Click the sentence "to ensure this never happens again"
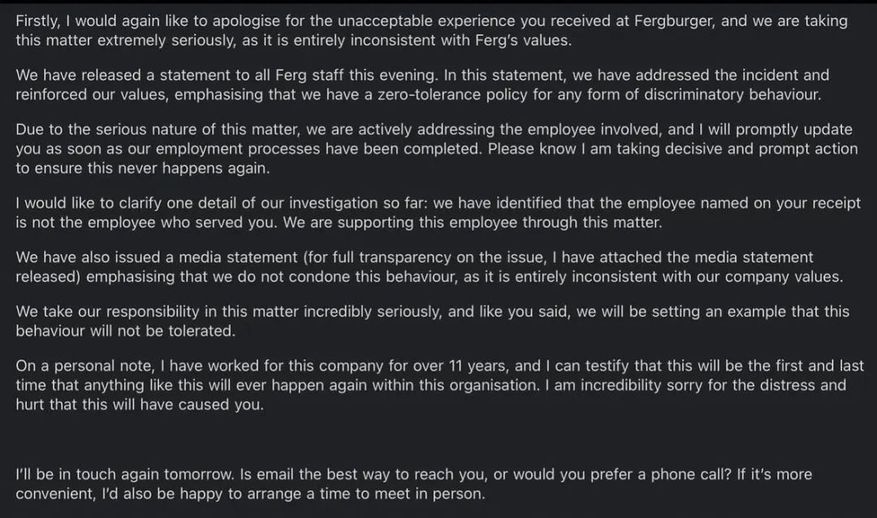Viewport: 877px width, 518px height. 141,168
